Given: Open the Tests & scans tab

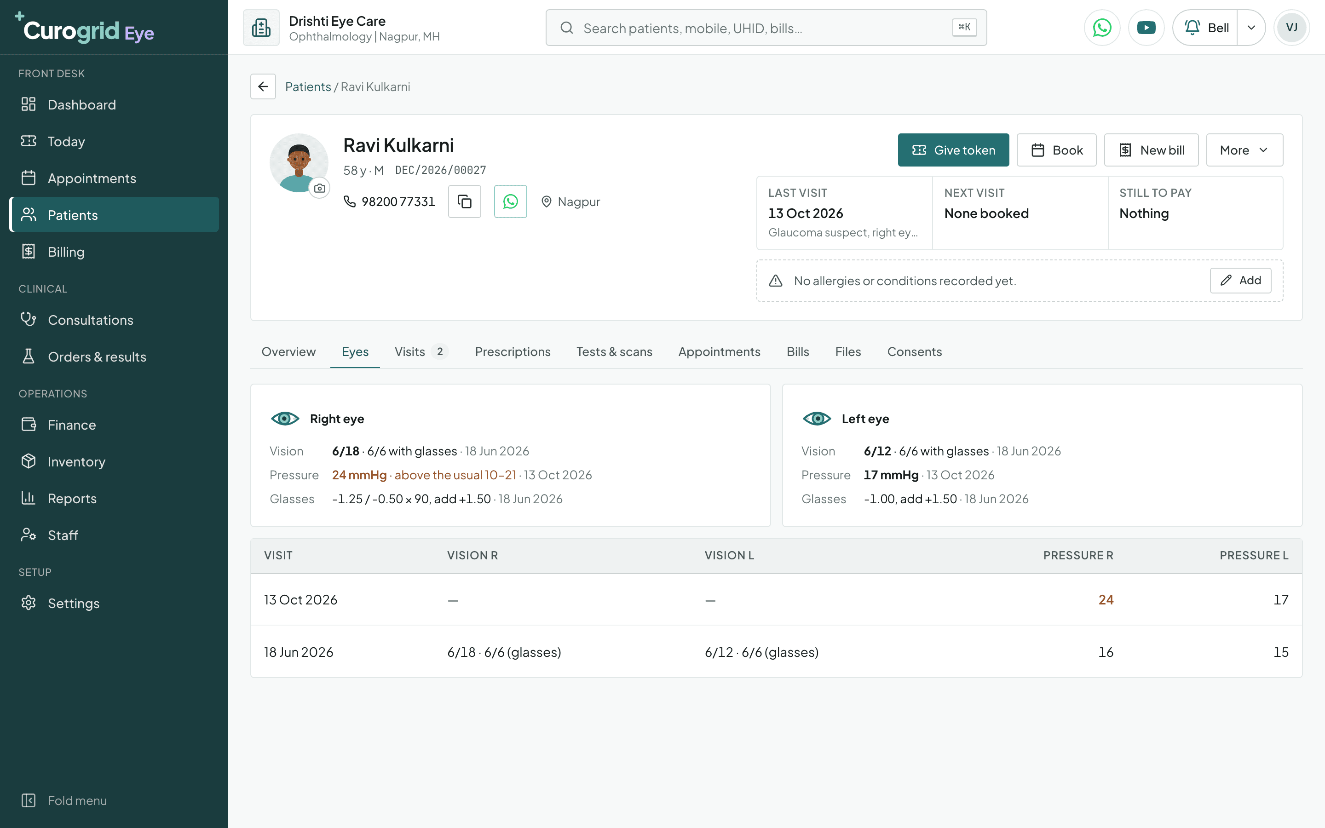Looking at the screenshot, I should [614, 351].
